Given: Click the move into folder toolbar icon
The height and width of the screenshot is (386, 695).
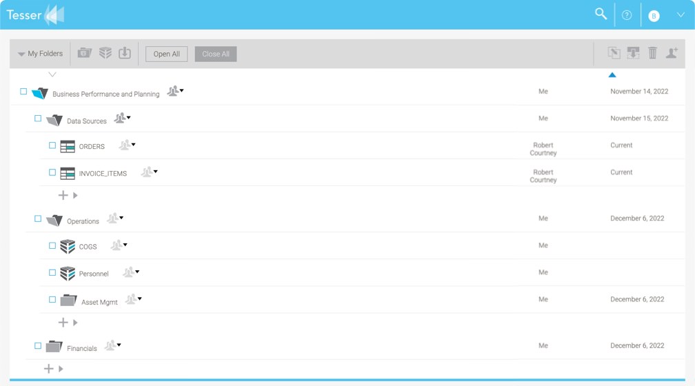Looking at the screenshot, I should [633, 53].
